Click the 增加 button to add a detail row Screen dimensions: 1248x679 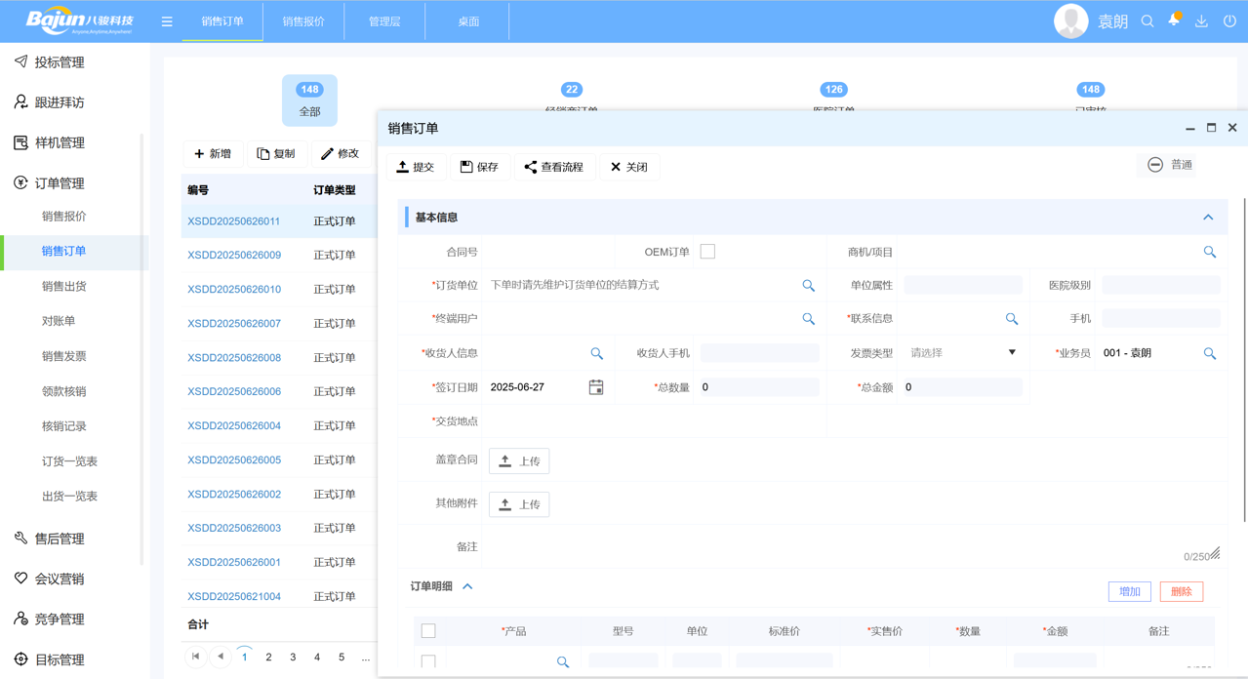click(x=1128, y=591)
